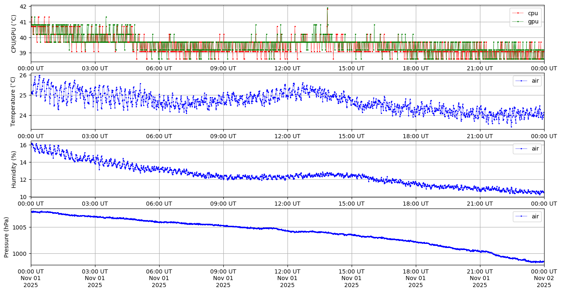
Task: Select the Pressure (hPa) y-axis label
Action: [x=7, y=236]
